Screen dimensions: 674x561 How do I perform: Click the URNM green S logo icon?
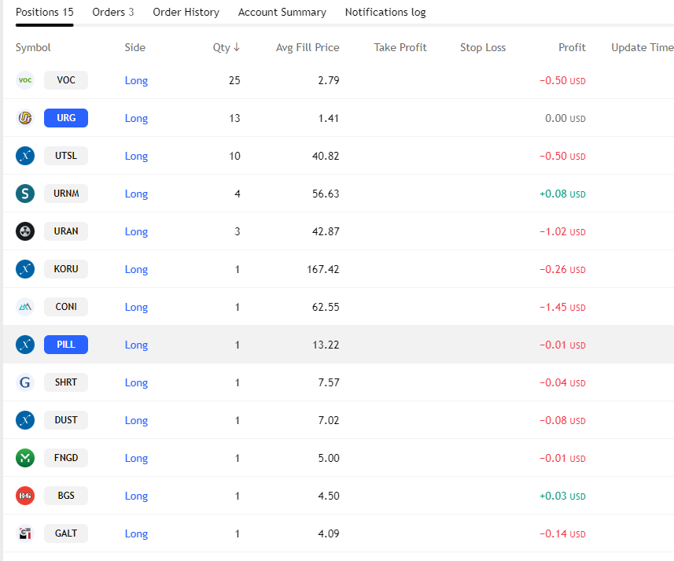pos(25,194)
